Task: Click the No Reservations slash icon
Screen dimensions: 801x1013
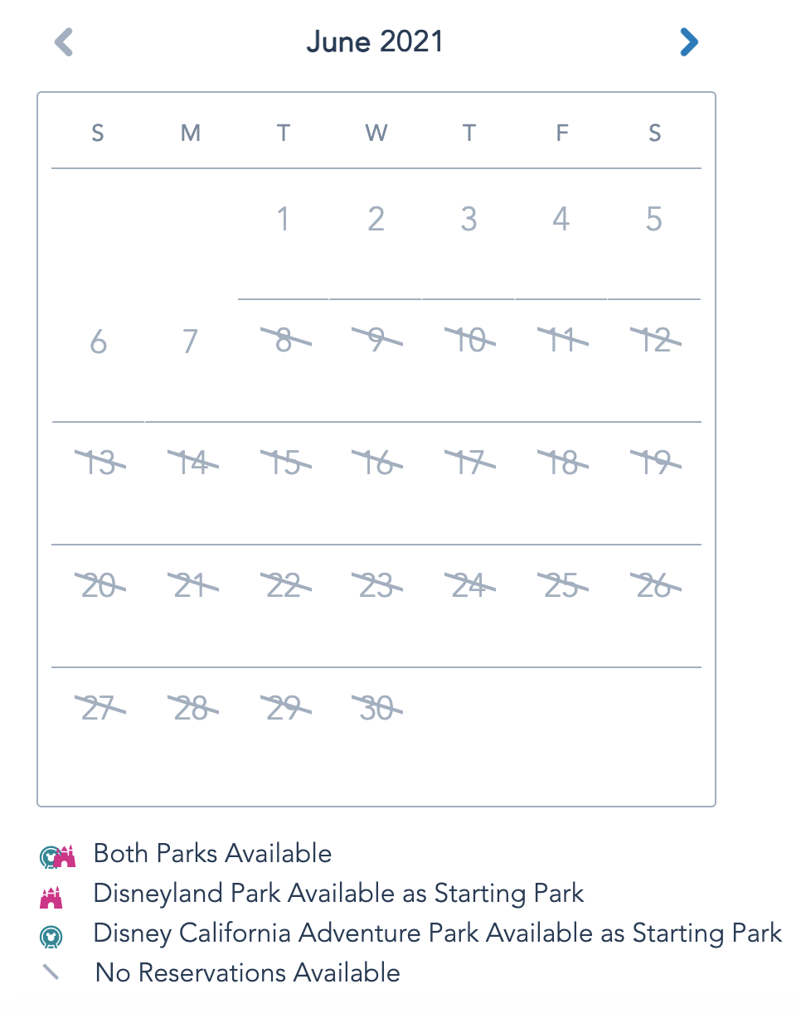Action: pyautogui.click(x=51, y=972)
